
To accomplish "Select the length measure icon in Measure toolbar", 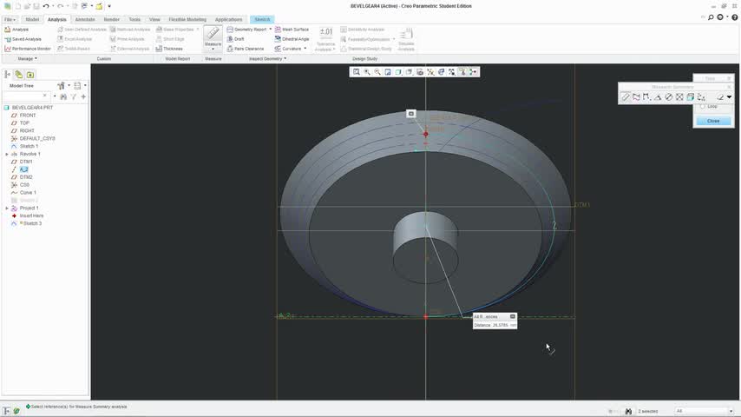I will coord(636,97).
